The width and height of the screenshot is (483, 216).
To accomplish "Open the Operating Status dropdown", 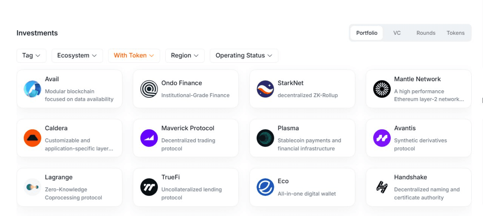I will click(x=244, y=56).
